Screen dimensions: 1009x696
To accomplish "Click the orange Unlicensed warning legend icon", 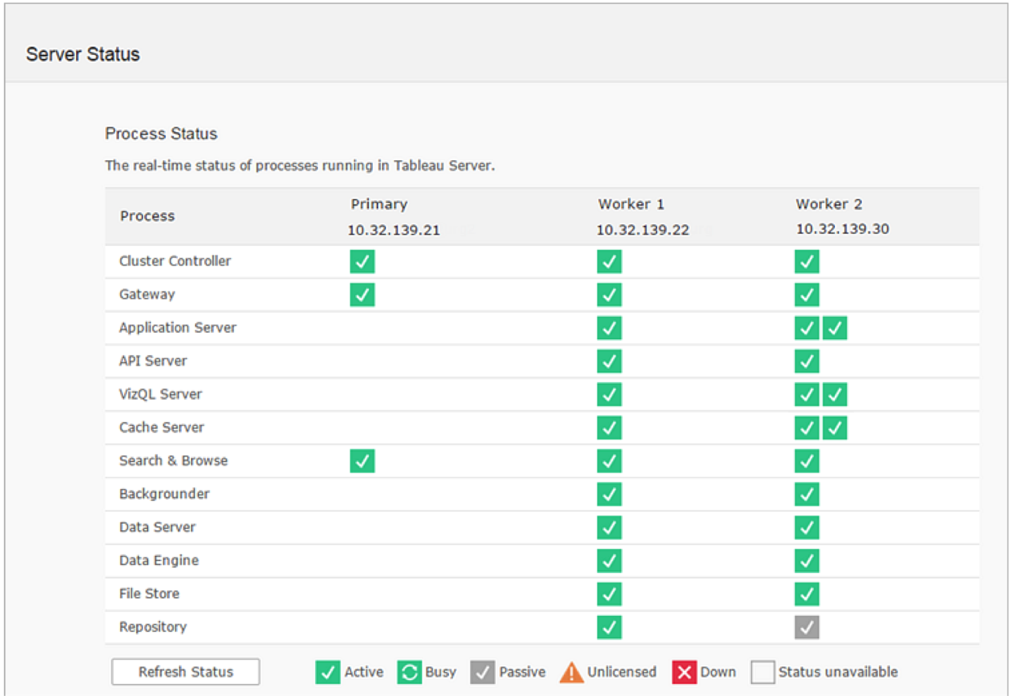I will [571, 673].
